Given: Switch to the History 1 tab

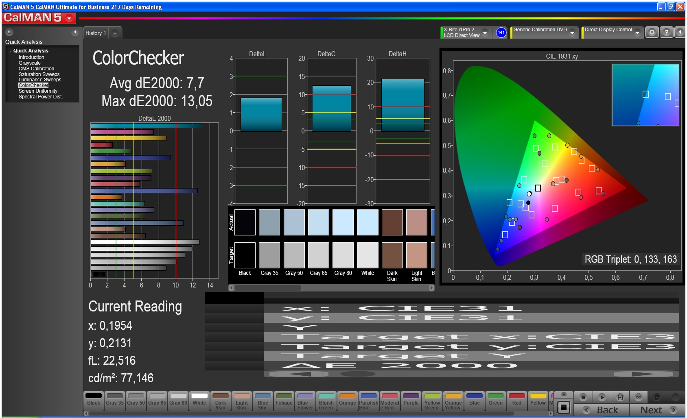Looking at the screenshot, I should pos(96,33).
